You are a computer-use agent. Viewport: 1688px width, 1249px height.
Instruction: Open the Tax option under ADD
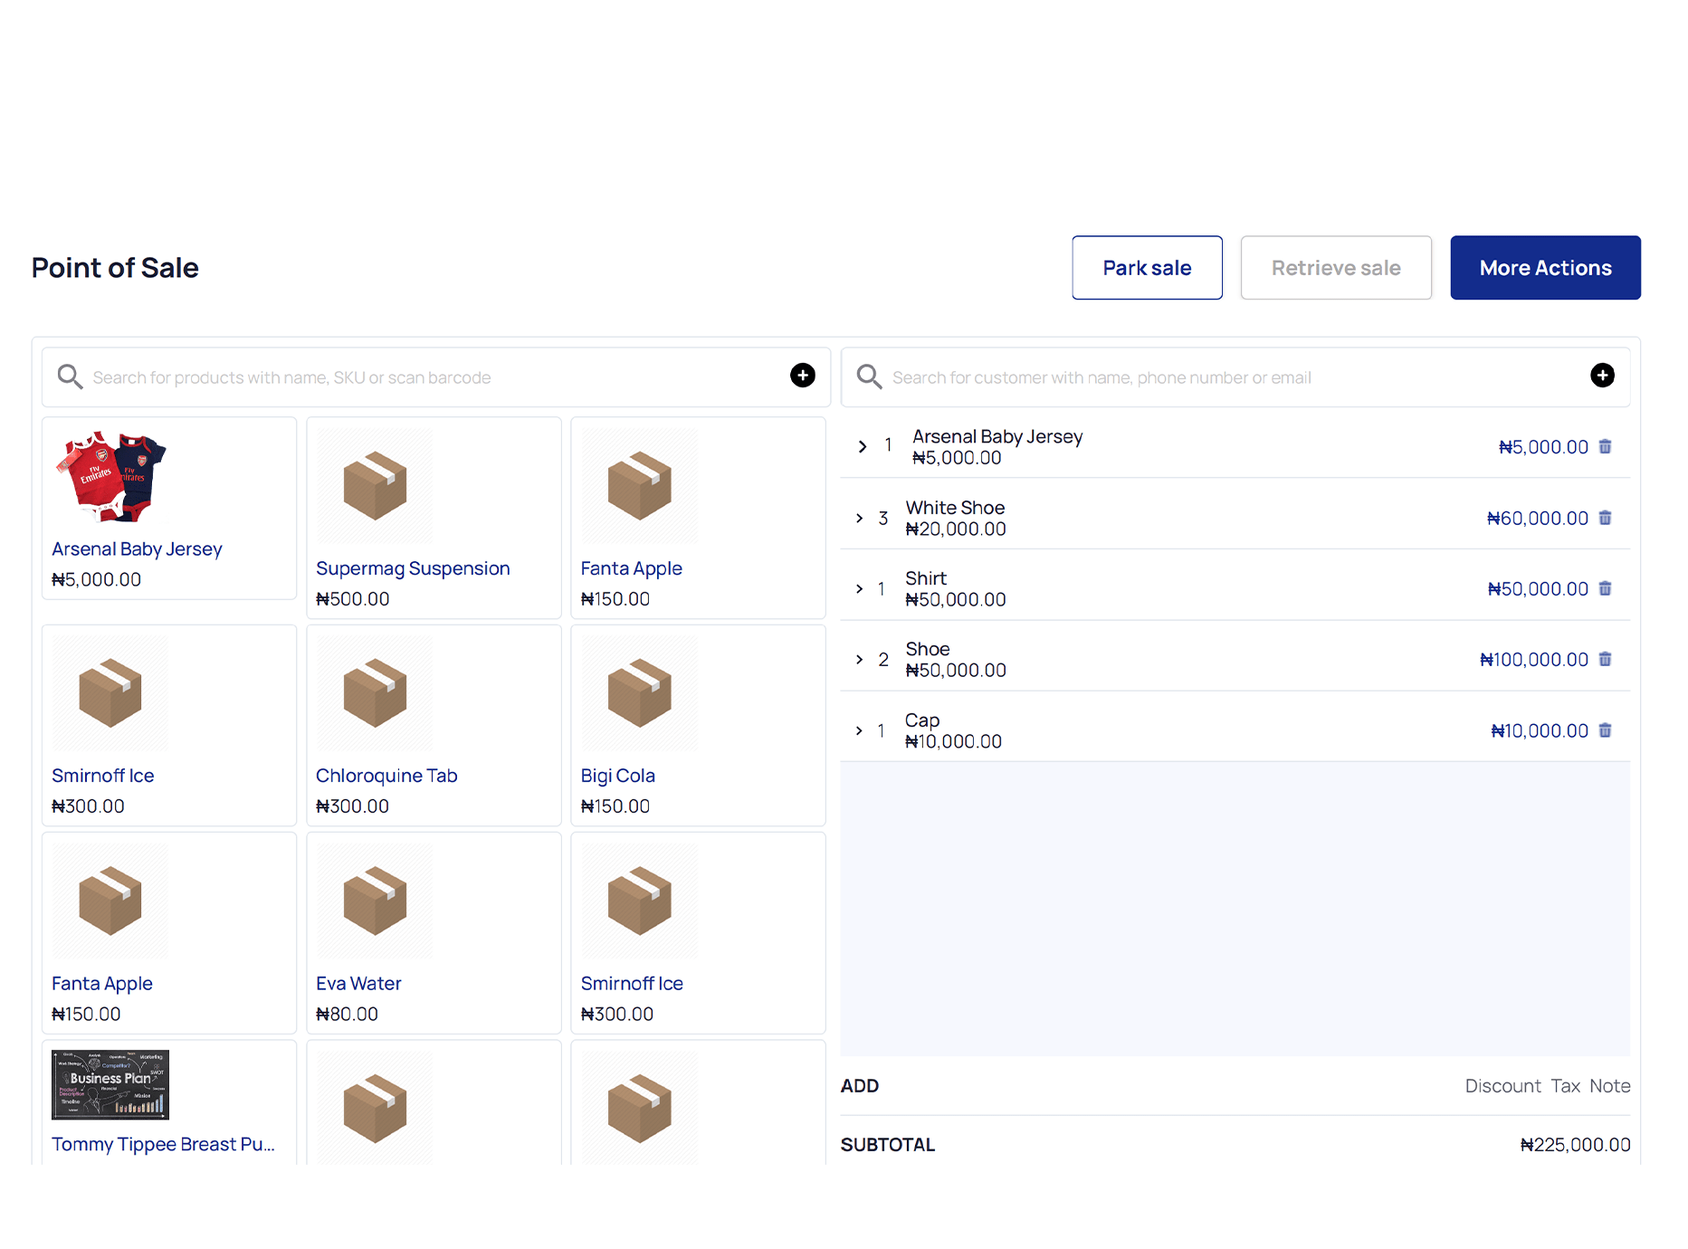tap(1567, 1085)
